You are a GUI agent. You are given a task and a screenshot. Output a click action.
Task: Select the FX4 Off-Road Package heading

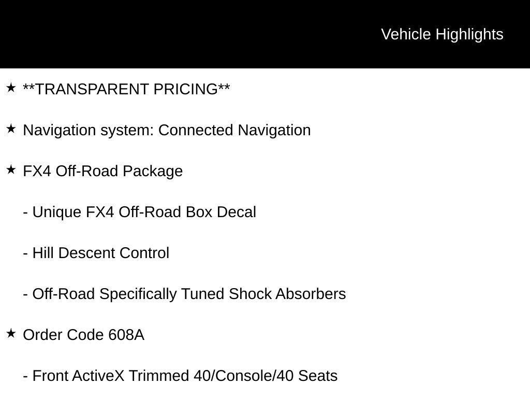[103, 172]
